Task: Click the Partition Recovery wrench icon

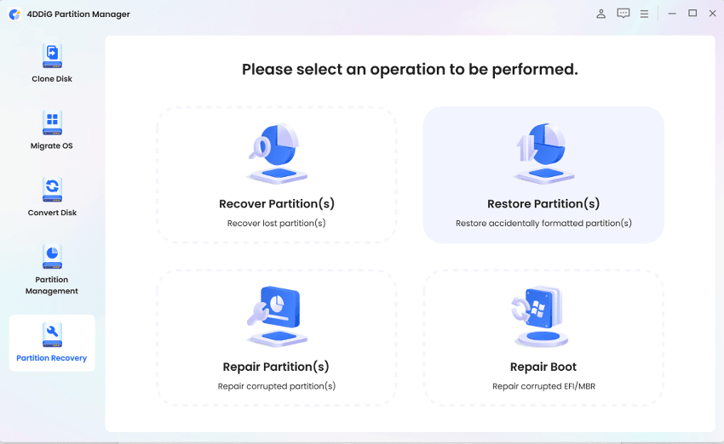Action: 52,334
